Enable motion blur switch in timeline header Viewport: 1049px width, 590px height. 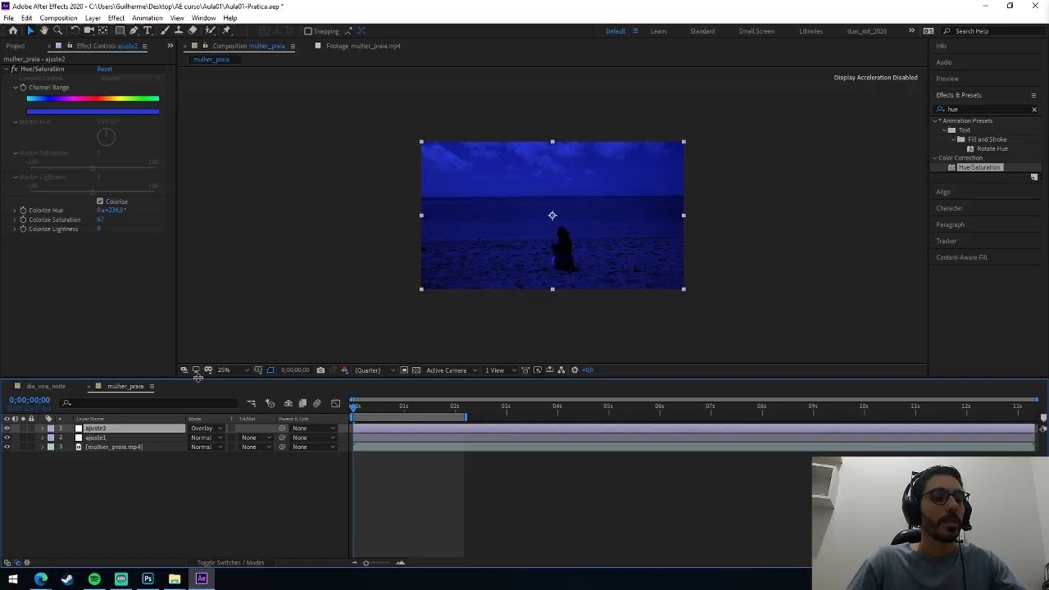pyautogui.click(x=317, y=403)
